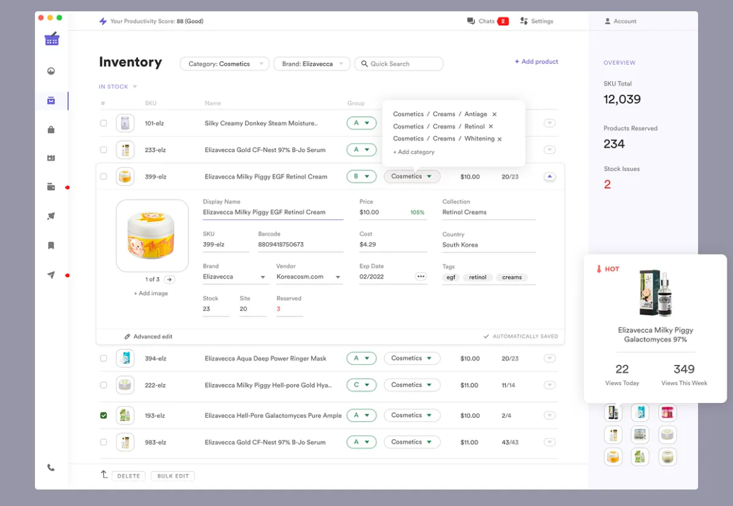Open the Category: Cosmetics filter dropdown
Screen dimensions: 733x506
pyautogui.click(x=225, y=64)
